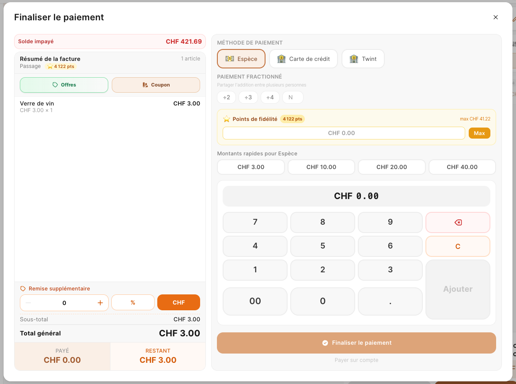The height and width of the screenshot is (384, 516).
Task: Tap keypad digit 7
Action: pos(255,222)
